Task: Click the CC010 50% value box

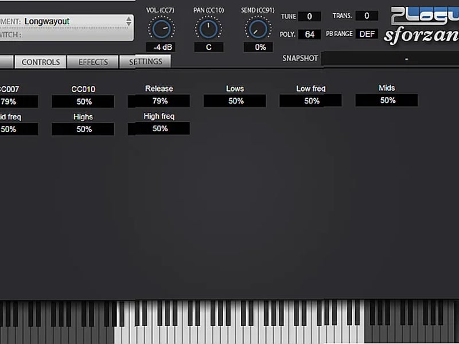Action: click(x=83, y=101)
